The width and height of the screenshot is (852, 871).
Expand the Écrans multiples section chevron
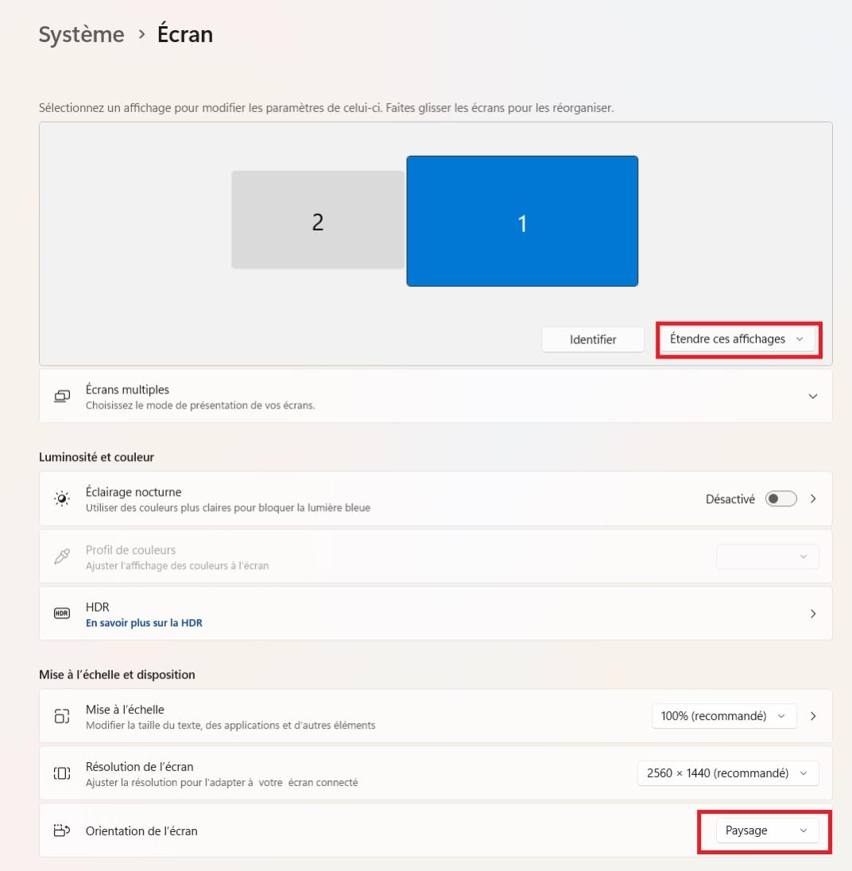tap(812, 396)
